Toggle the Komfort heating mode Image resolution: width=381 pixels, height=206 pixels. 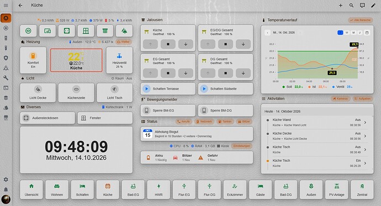click(x=33, y=60)
